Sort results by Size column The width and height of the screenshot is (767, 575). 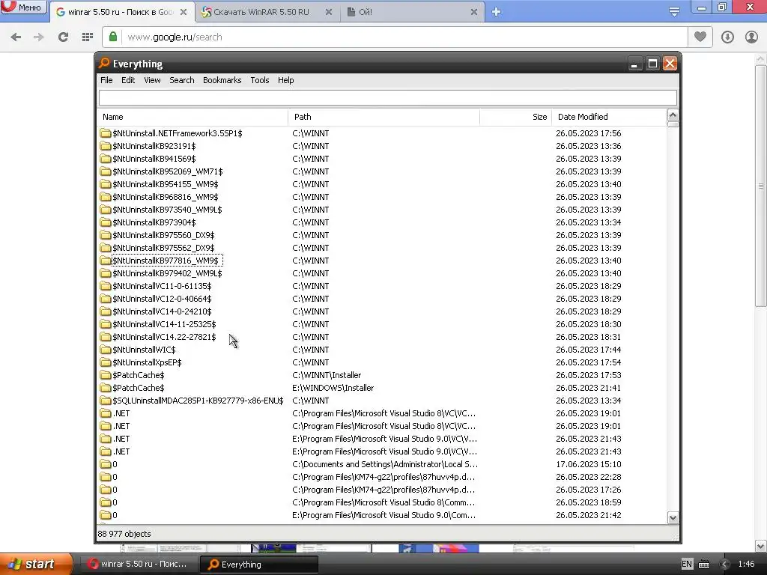click(x=516, y=117)
